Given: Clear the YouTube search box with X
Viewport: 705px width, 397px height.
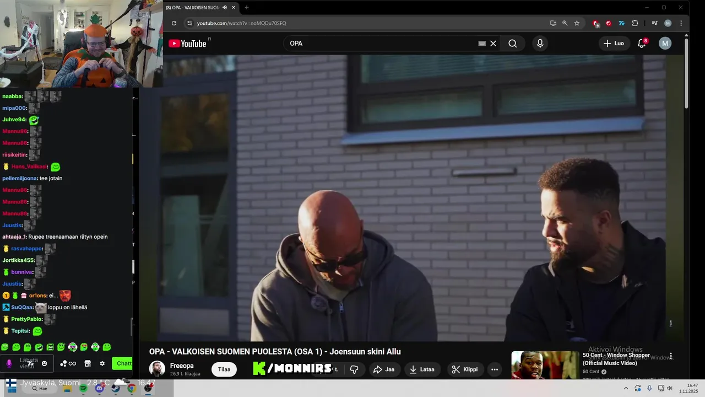Looking at the screenshot, I should [493, 44].
